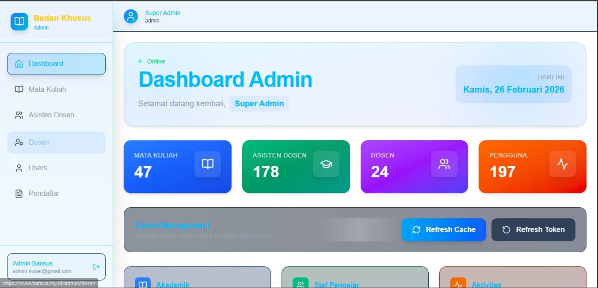Screen dimensions: 598x288
Task: Click the activity pulse icon on Pengguna card
Action: tap(563, 164)
